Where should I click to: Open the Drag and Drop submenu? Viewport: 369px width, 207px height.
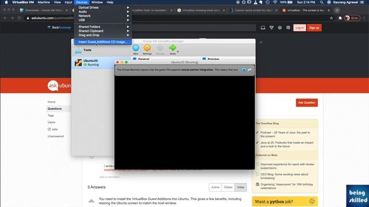[103, 35]
